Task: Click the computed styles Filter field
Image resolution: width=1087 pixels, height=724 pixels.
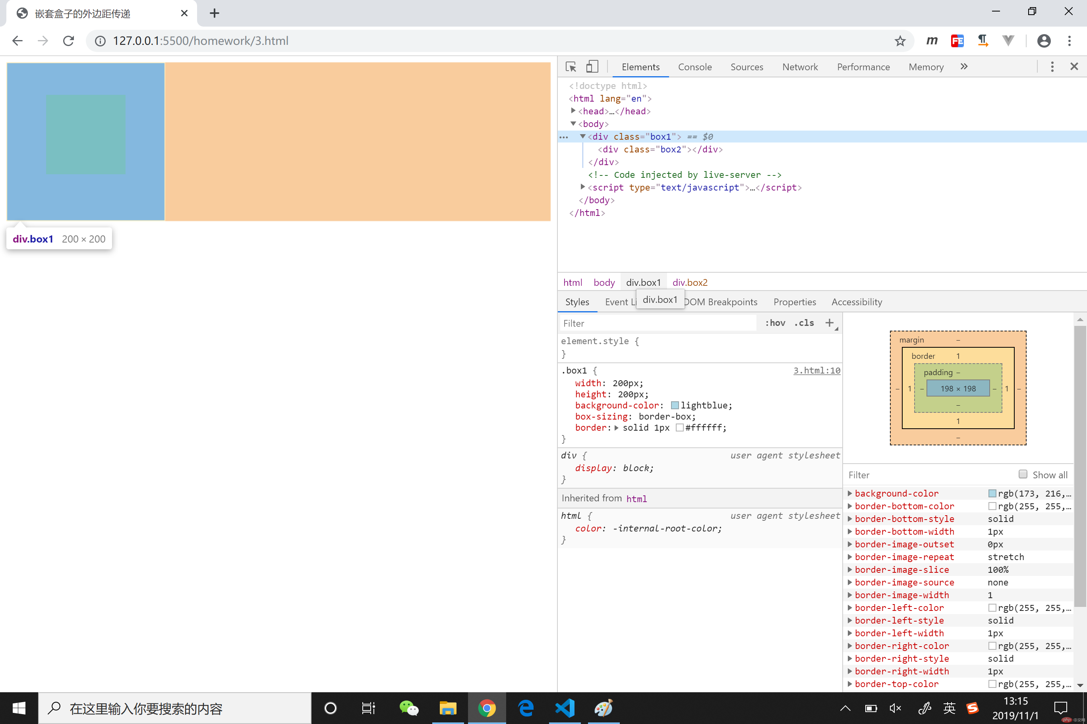Action: 929,475
